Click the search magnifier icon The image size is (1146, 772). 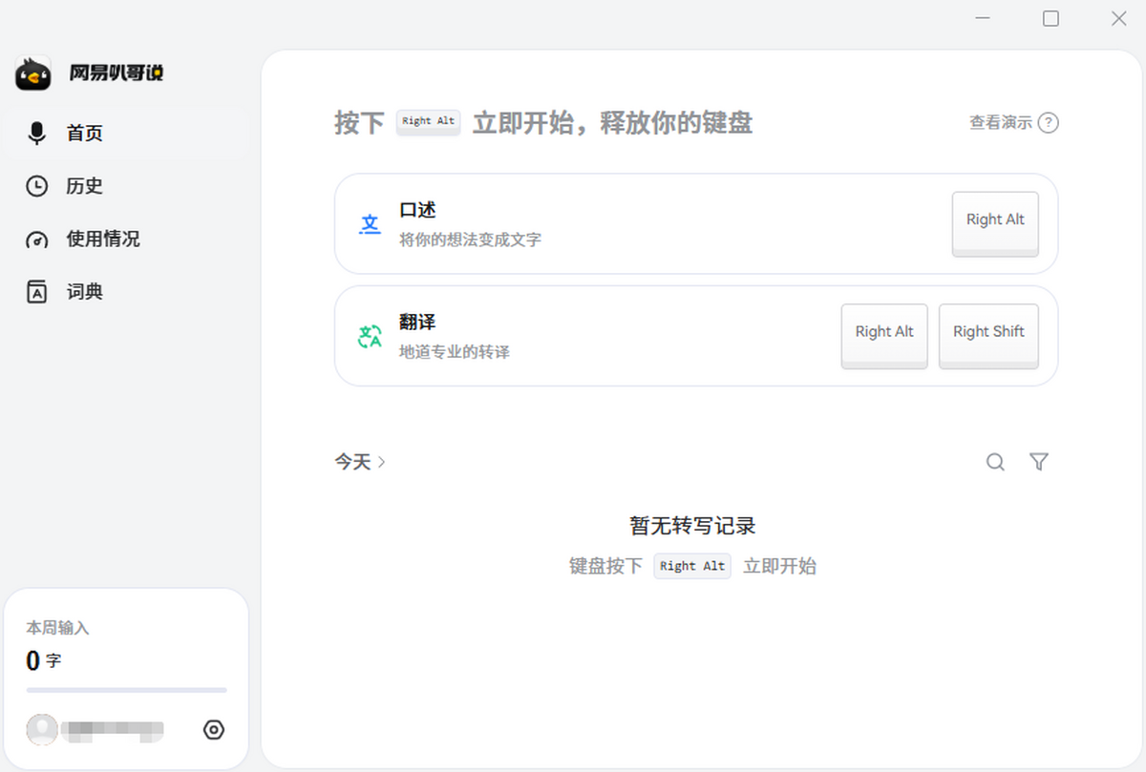tap(995, 462)
